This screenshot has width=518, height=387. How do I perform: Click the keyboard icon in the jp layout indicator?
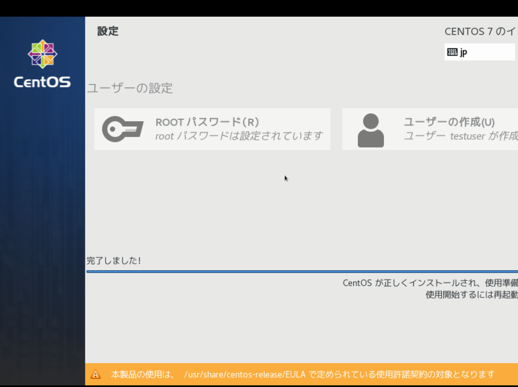click(452, 51)
